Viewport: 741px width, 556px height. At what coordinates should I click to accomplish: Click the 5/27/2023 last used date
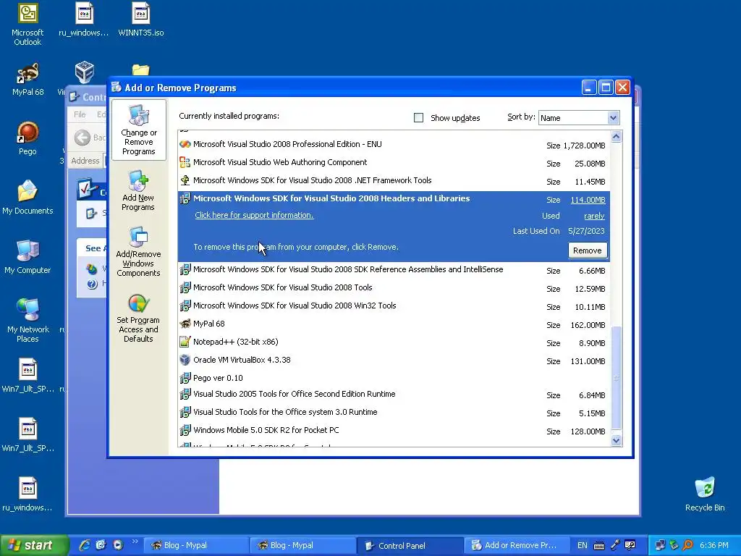pos(586,231)
